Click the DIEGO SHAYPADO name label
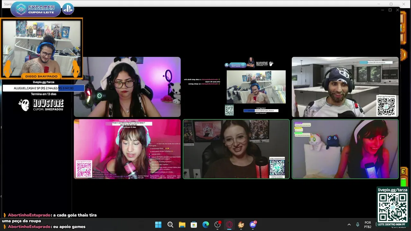 coord(41,76)
